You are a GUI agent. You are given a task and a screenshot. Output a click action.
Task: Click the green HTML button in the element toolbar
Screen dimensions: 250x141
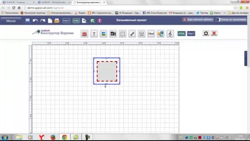click(x=181, y=34)
